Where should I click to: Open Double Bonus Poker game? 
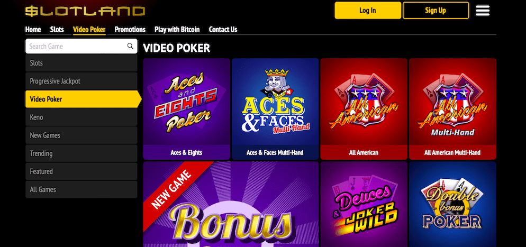(x=452, y=205)
